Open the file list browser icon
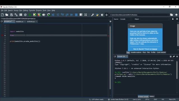Screen dimensions: 179x101 21,15
